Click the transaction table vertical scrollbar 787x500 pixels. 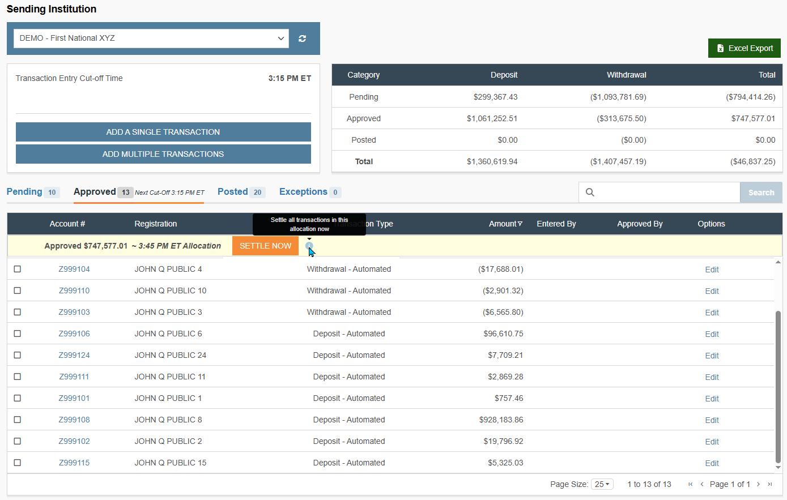[x=778, y=387]
